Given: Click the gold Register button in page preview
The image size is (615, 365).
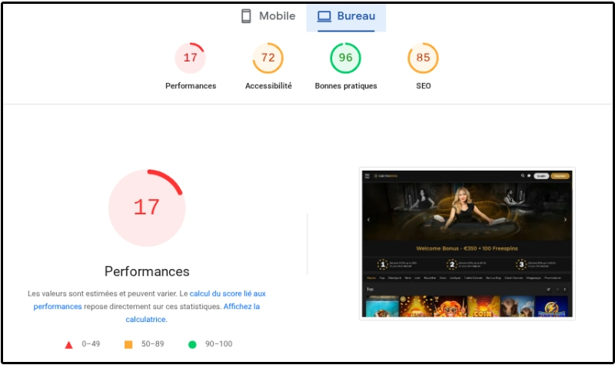Looking at the screenshot, I should (x=560, y=176).
